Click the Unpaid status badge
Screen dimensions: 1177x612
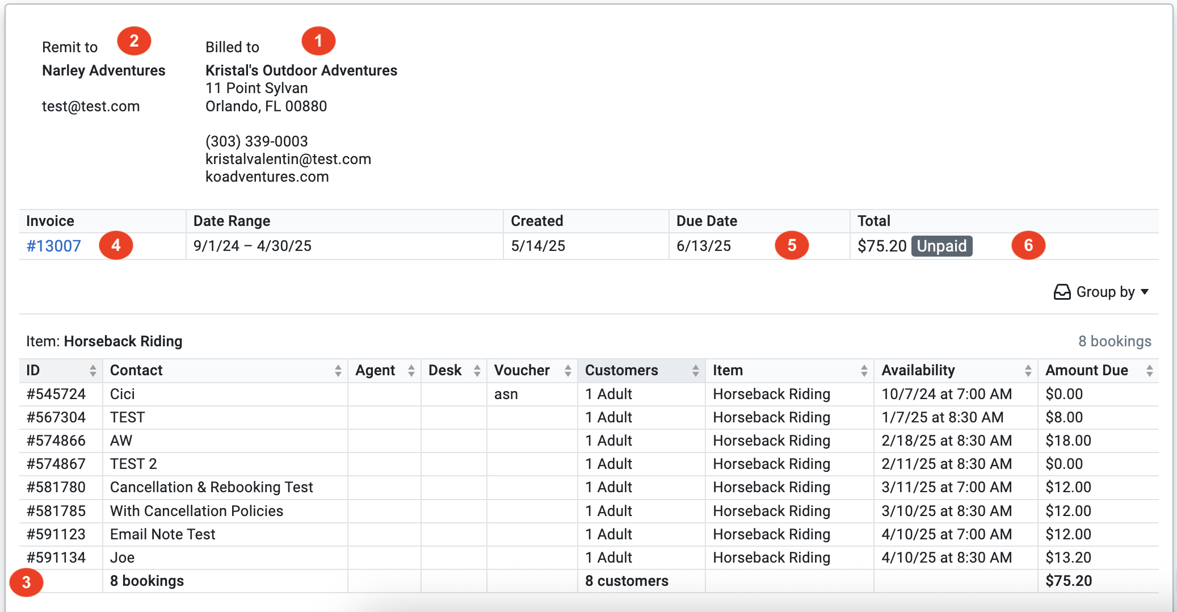[x=941, y=246]
